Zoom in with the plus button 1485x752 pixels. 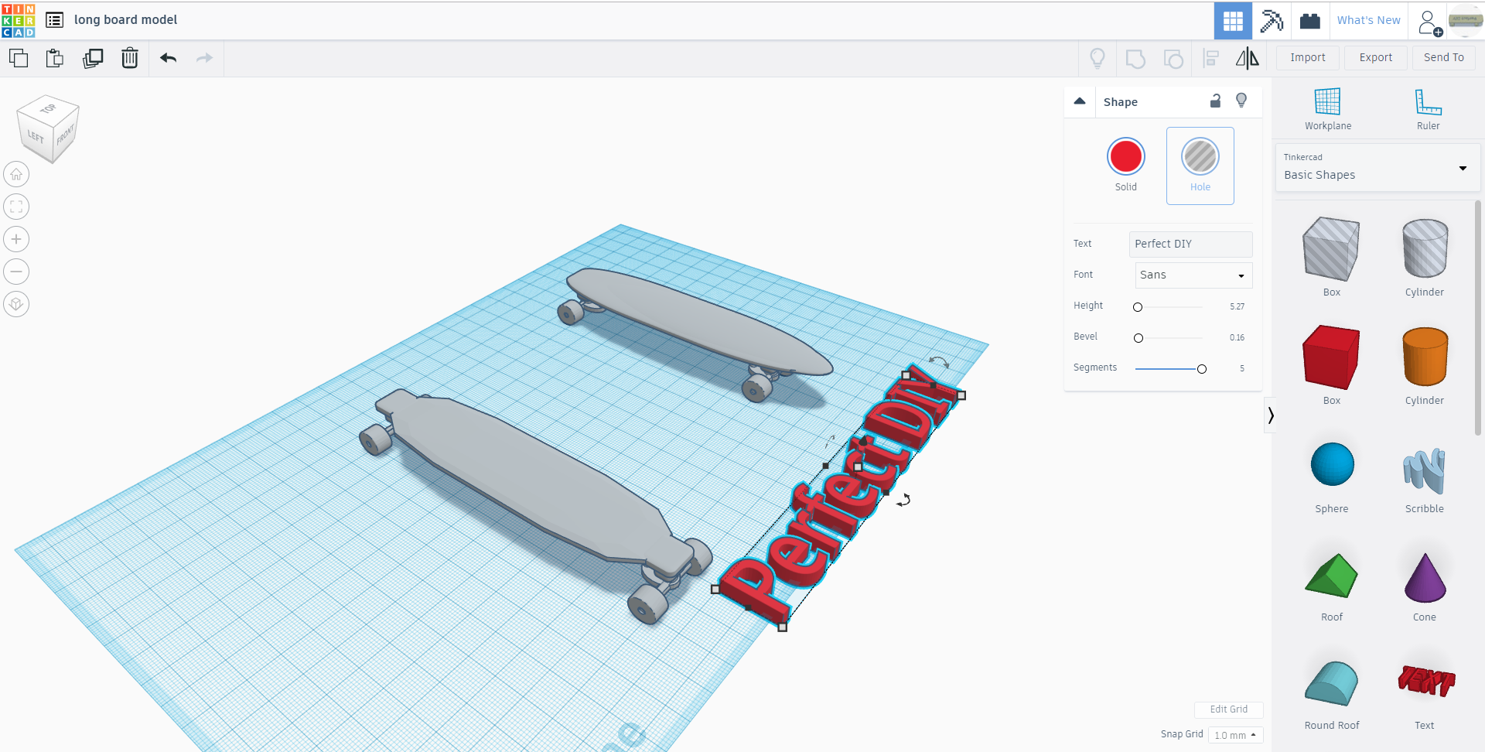click(x=16, y=240)
